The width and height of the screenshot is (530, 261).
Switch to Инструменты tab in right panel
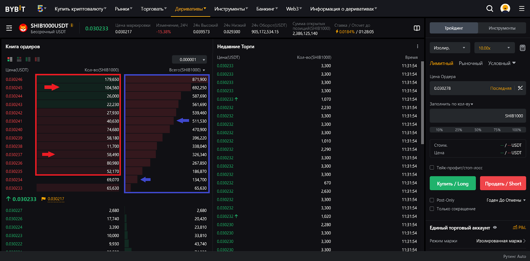point(502,28)
